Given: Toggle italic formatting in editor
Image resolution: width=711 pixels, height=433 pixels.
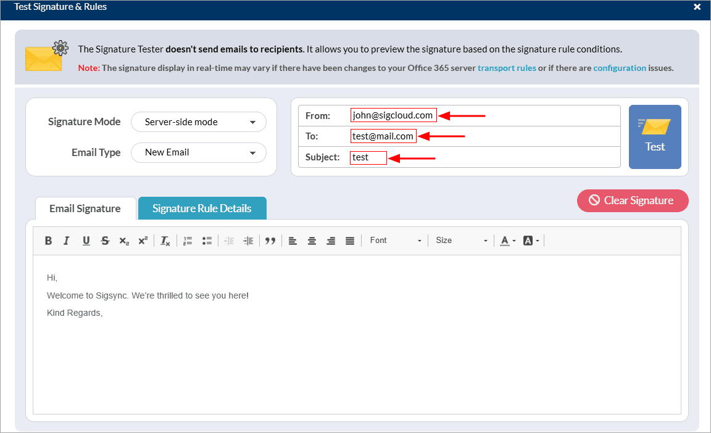Looking at the screenshot, I should 67,241.
